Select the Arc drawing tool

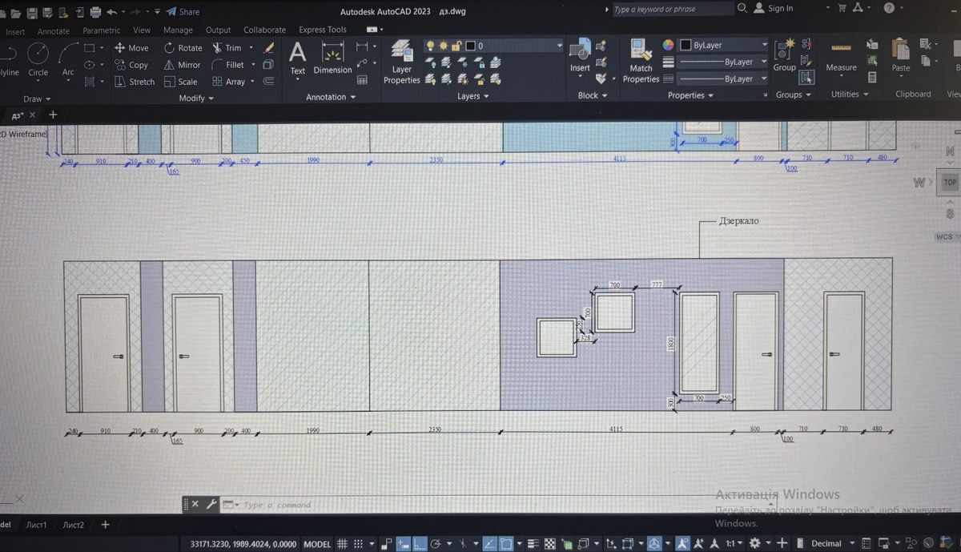[68, 59]
